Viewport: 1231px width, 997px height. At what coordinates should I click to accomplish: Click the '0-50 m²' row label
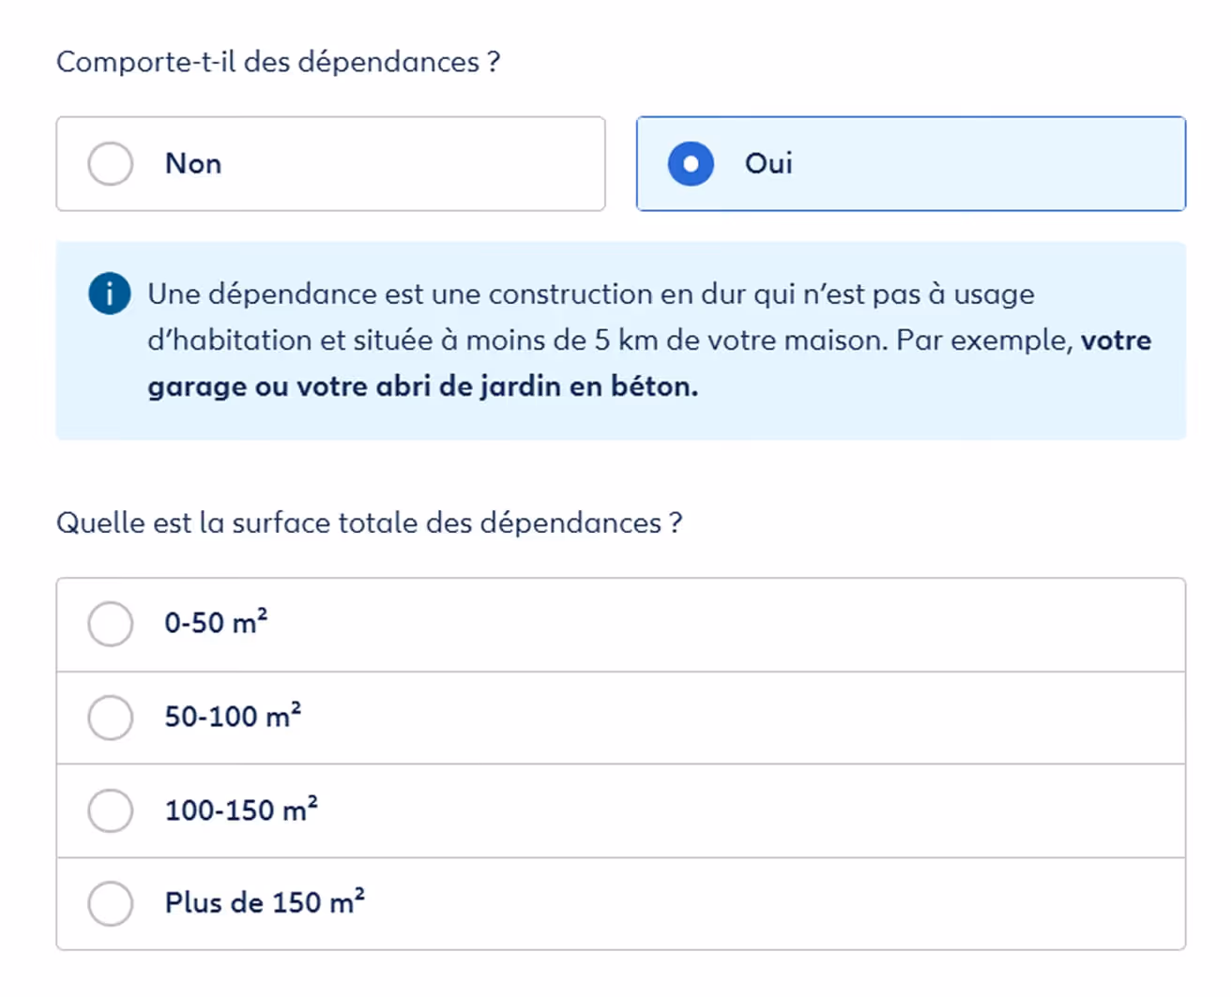tap(215, 623)
